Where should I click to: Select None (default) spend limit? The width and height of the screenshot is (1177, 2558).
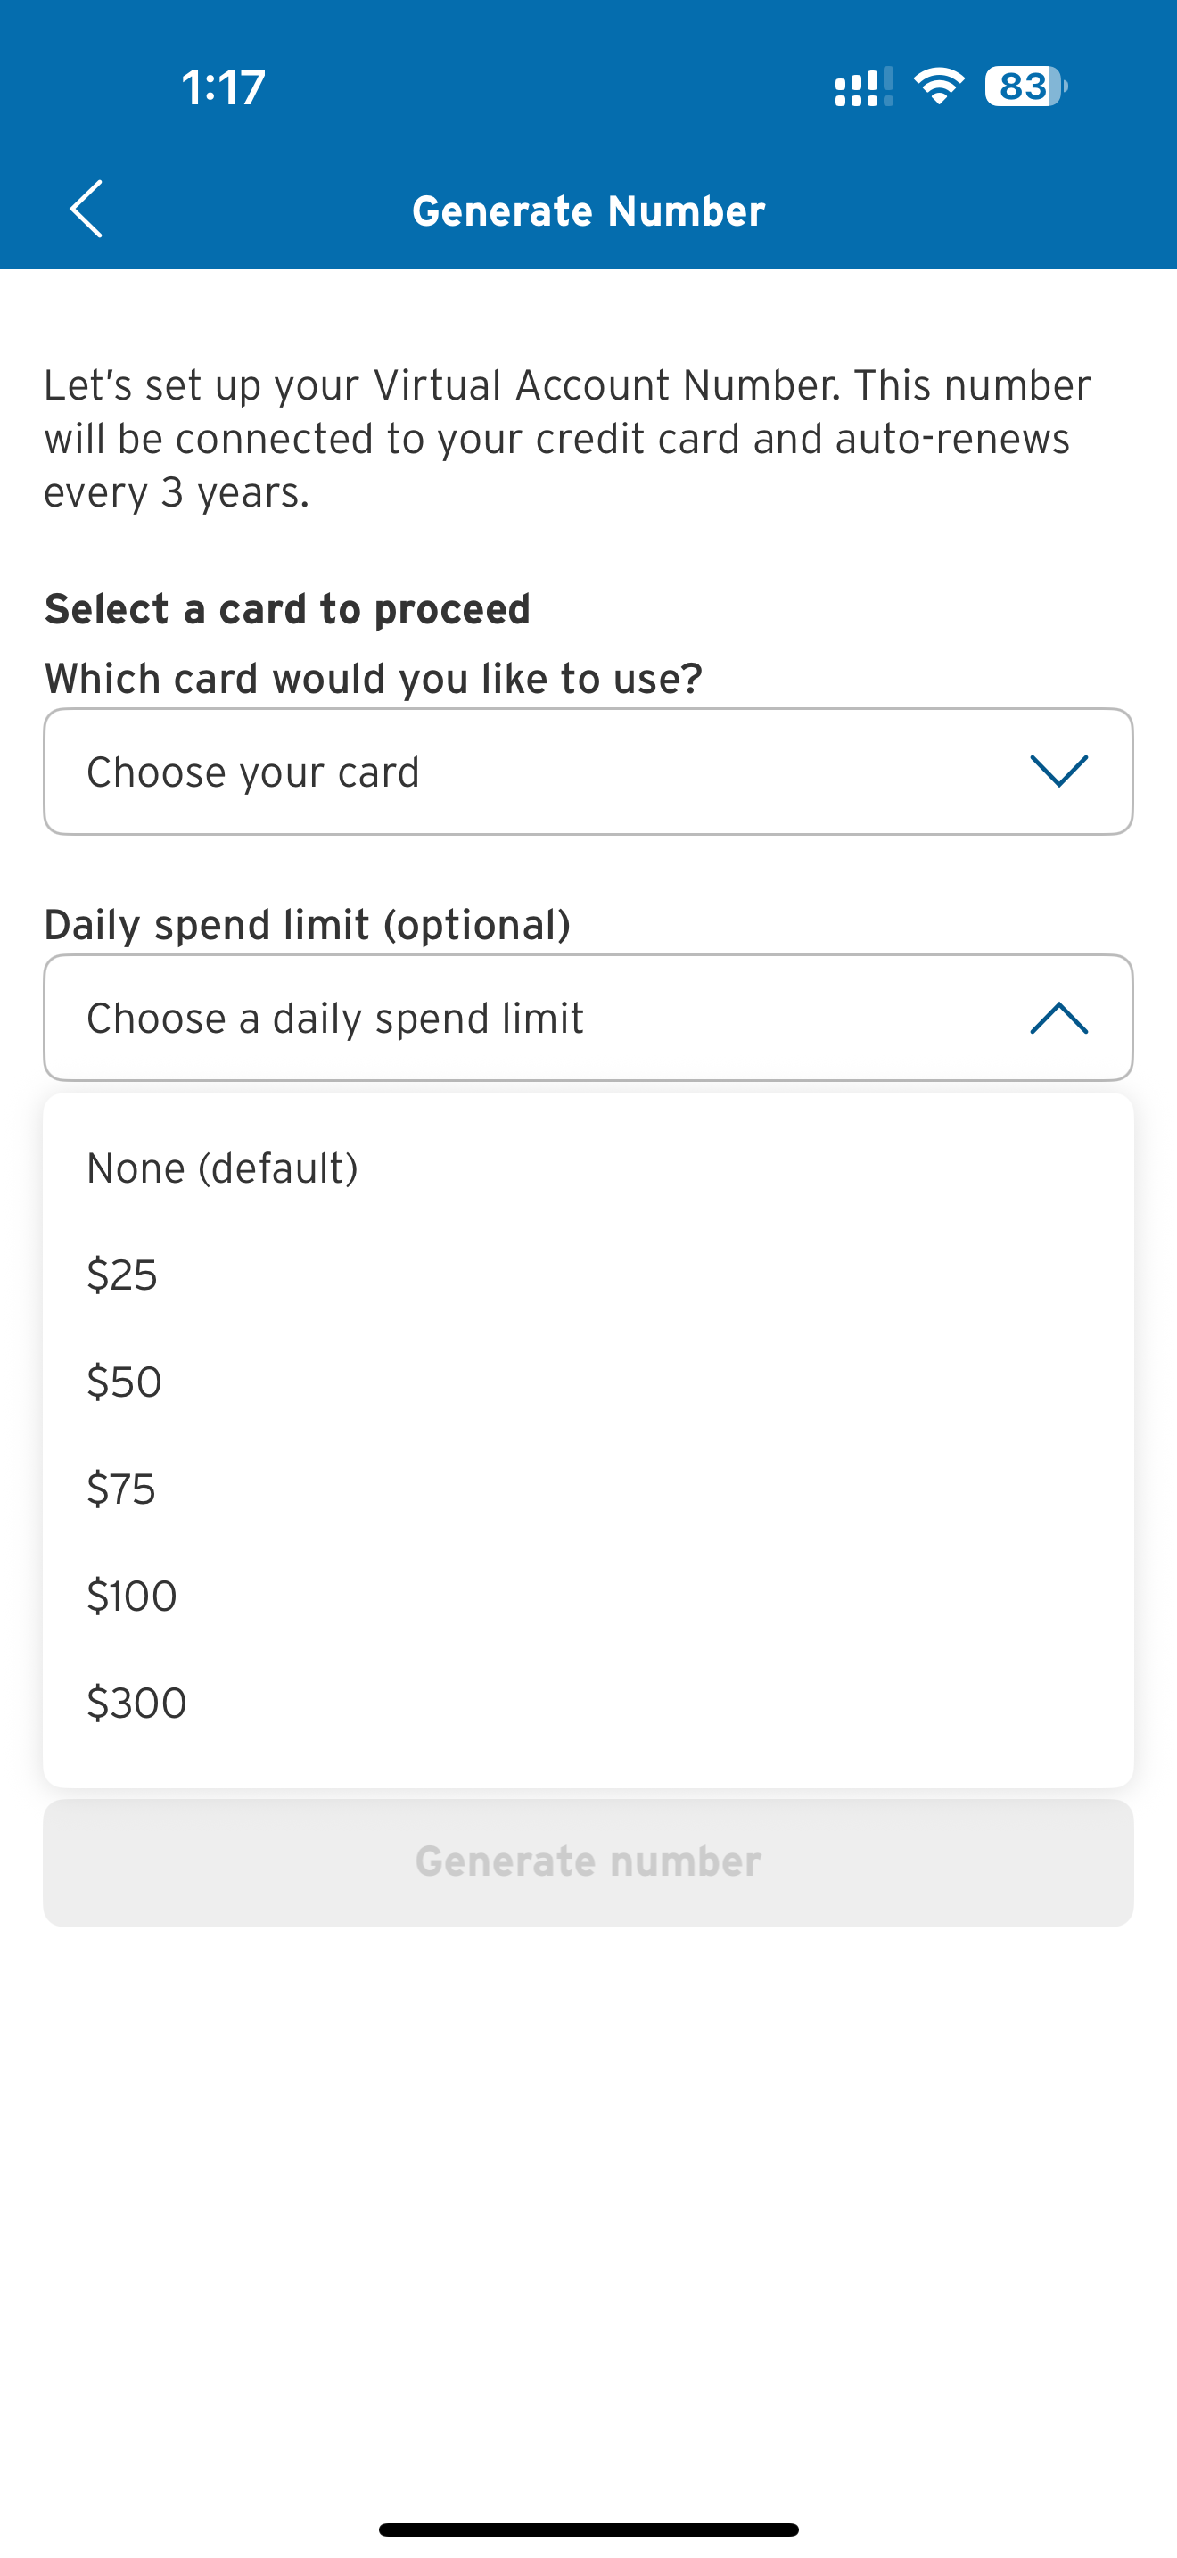222,1168
